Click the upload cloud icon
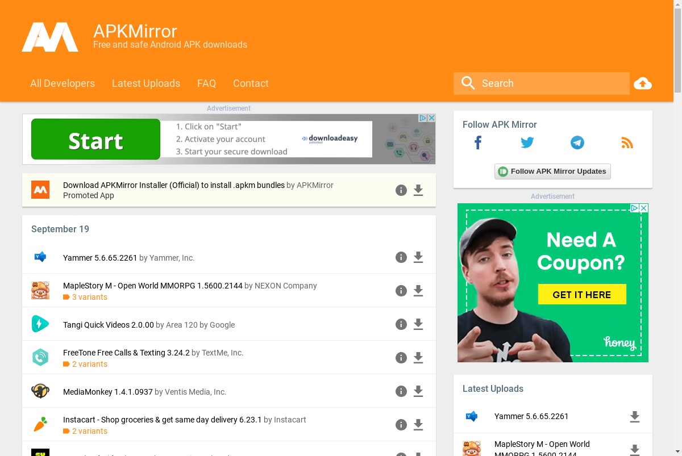Image resolution: width=682 pixels, height=456 pixels. click(643, 83)
